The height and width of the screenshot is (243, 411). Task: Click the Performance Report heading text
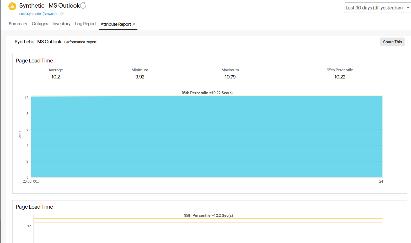tap(80, 42)
